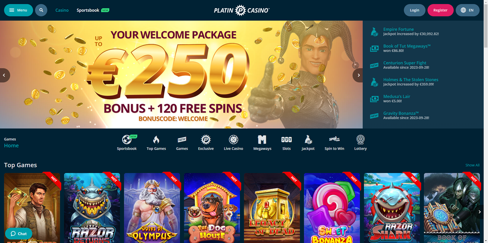Open Show All top games link
Viewport: 488px width, 243px height.
[472, 165]
